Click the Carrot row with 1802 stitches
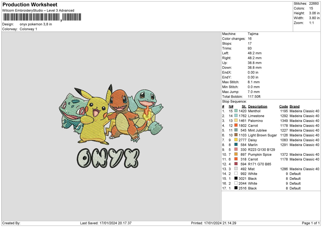The width and height of the screenshot is (322, 227). (x=271, y=126)
